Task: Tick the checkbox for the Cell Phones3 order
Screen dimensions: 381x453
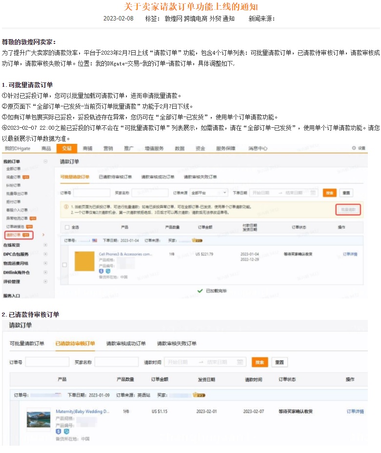Action: point(64,265)
